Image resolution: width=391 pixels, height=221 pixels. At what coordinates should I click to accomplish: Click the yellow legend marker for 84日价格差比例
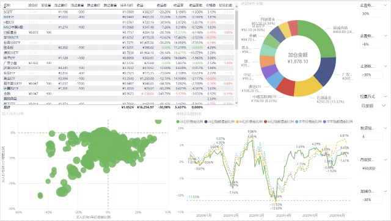tap(238, 122)
